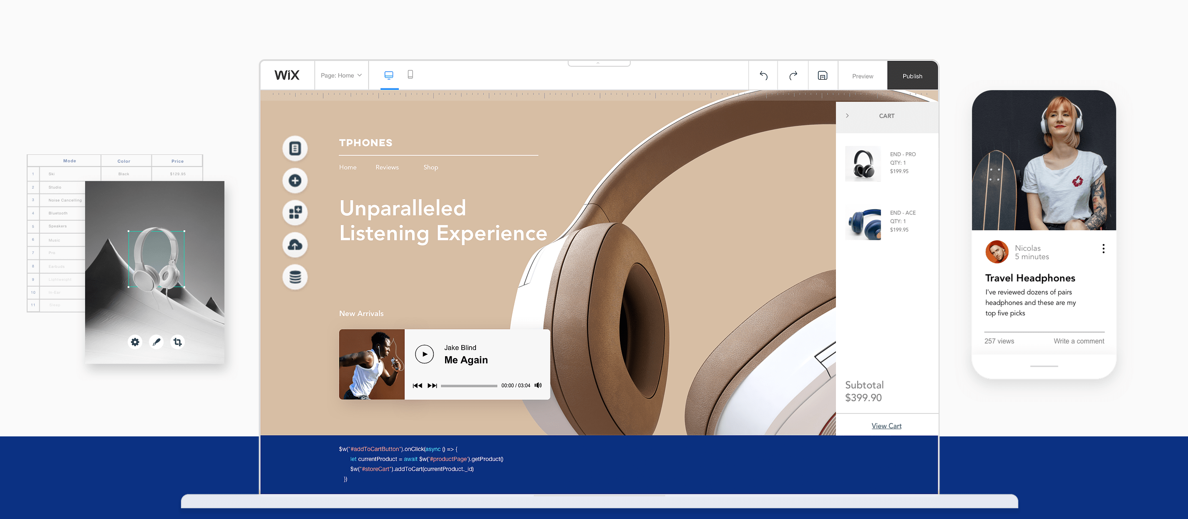Open the Shop nav link

[x=431, y=167]
